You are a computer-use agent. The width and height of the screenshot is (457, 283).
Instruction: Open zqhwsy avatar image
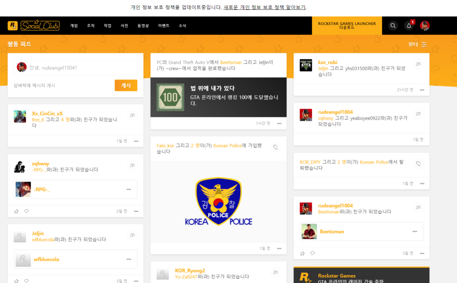[x=20, y=166]
